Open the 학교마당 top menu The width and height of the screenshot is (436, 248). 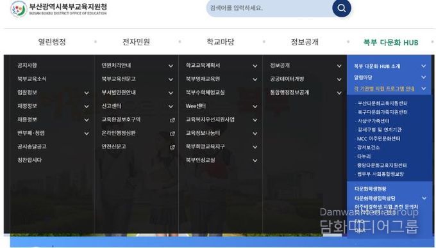[x=220, y=42]
